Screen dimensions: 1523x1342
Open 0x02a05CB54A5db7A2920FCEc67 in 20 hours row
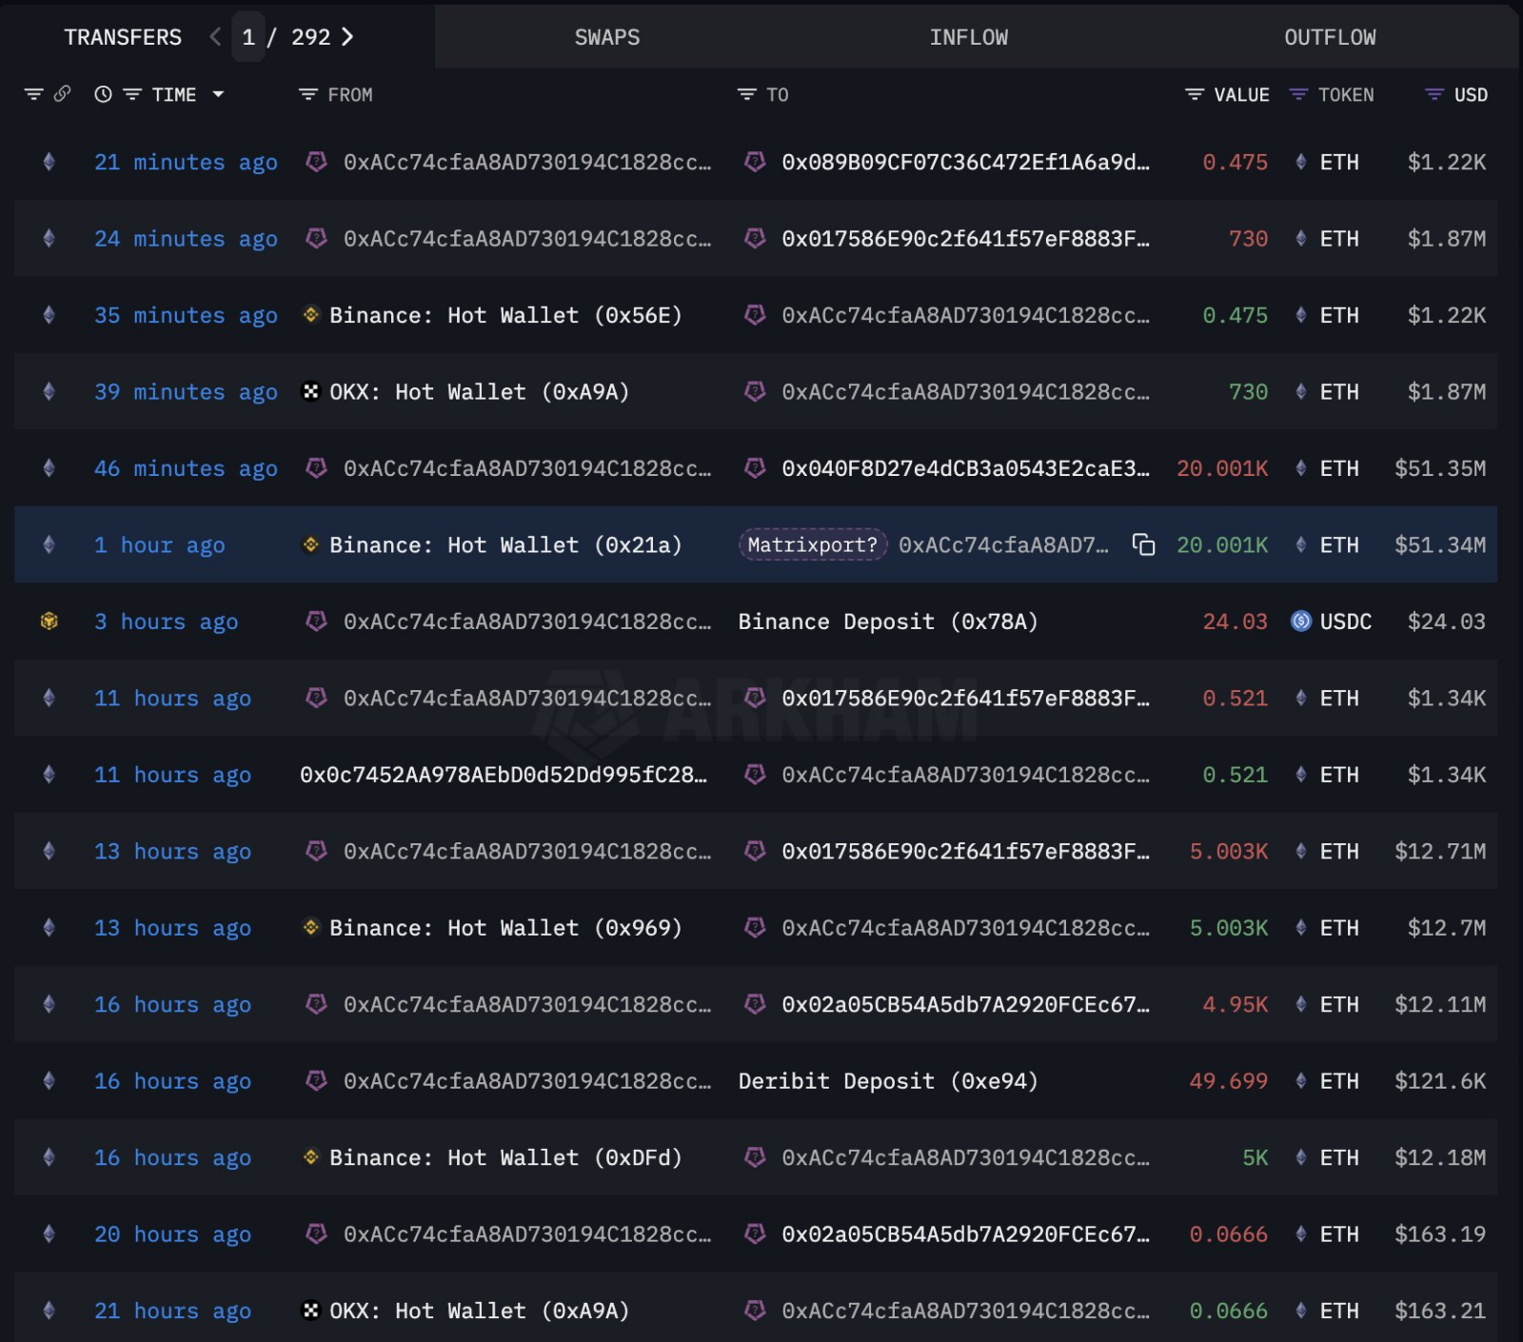[965, 1234]
